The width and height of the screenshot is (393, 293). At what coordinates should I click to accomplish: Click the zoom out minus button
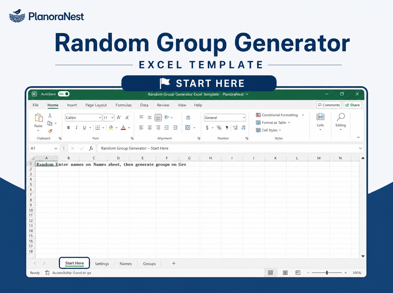click(x=308, y=273)
